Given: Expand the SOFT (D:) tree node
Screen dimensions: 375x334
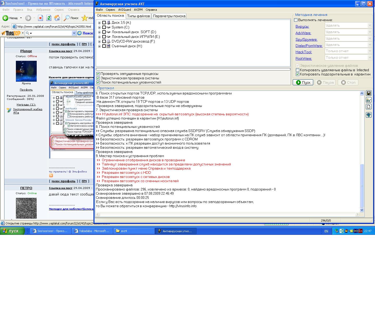Looking at the screenshot, I should click(x=99, y=32).
